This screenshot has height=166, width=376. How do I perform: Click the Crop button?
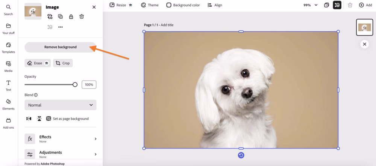pyautogui.click(x=63, y=63)
